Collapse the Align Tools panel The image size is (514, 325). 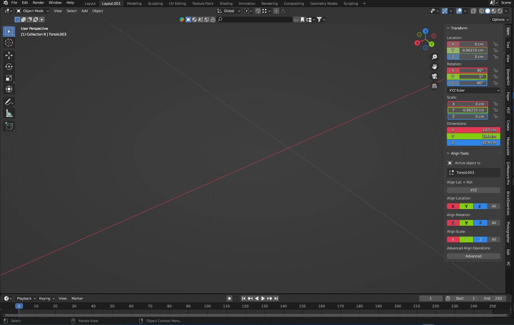pyautogui.click(x=448, y=153)
